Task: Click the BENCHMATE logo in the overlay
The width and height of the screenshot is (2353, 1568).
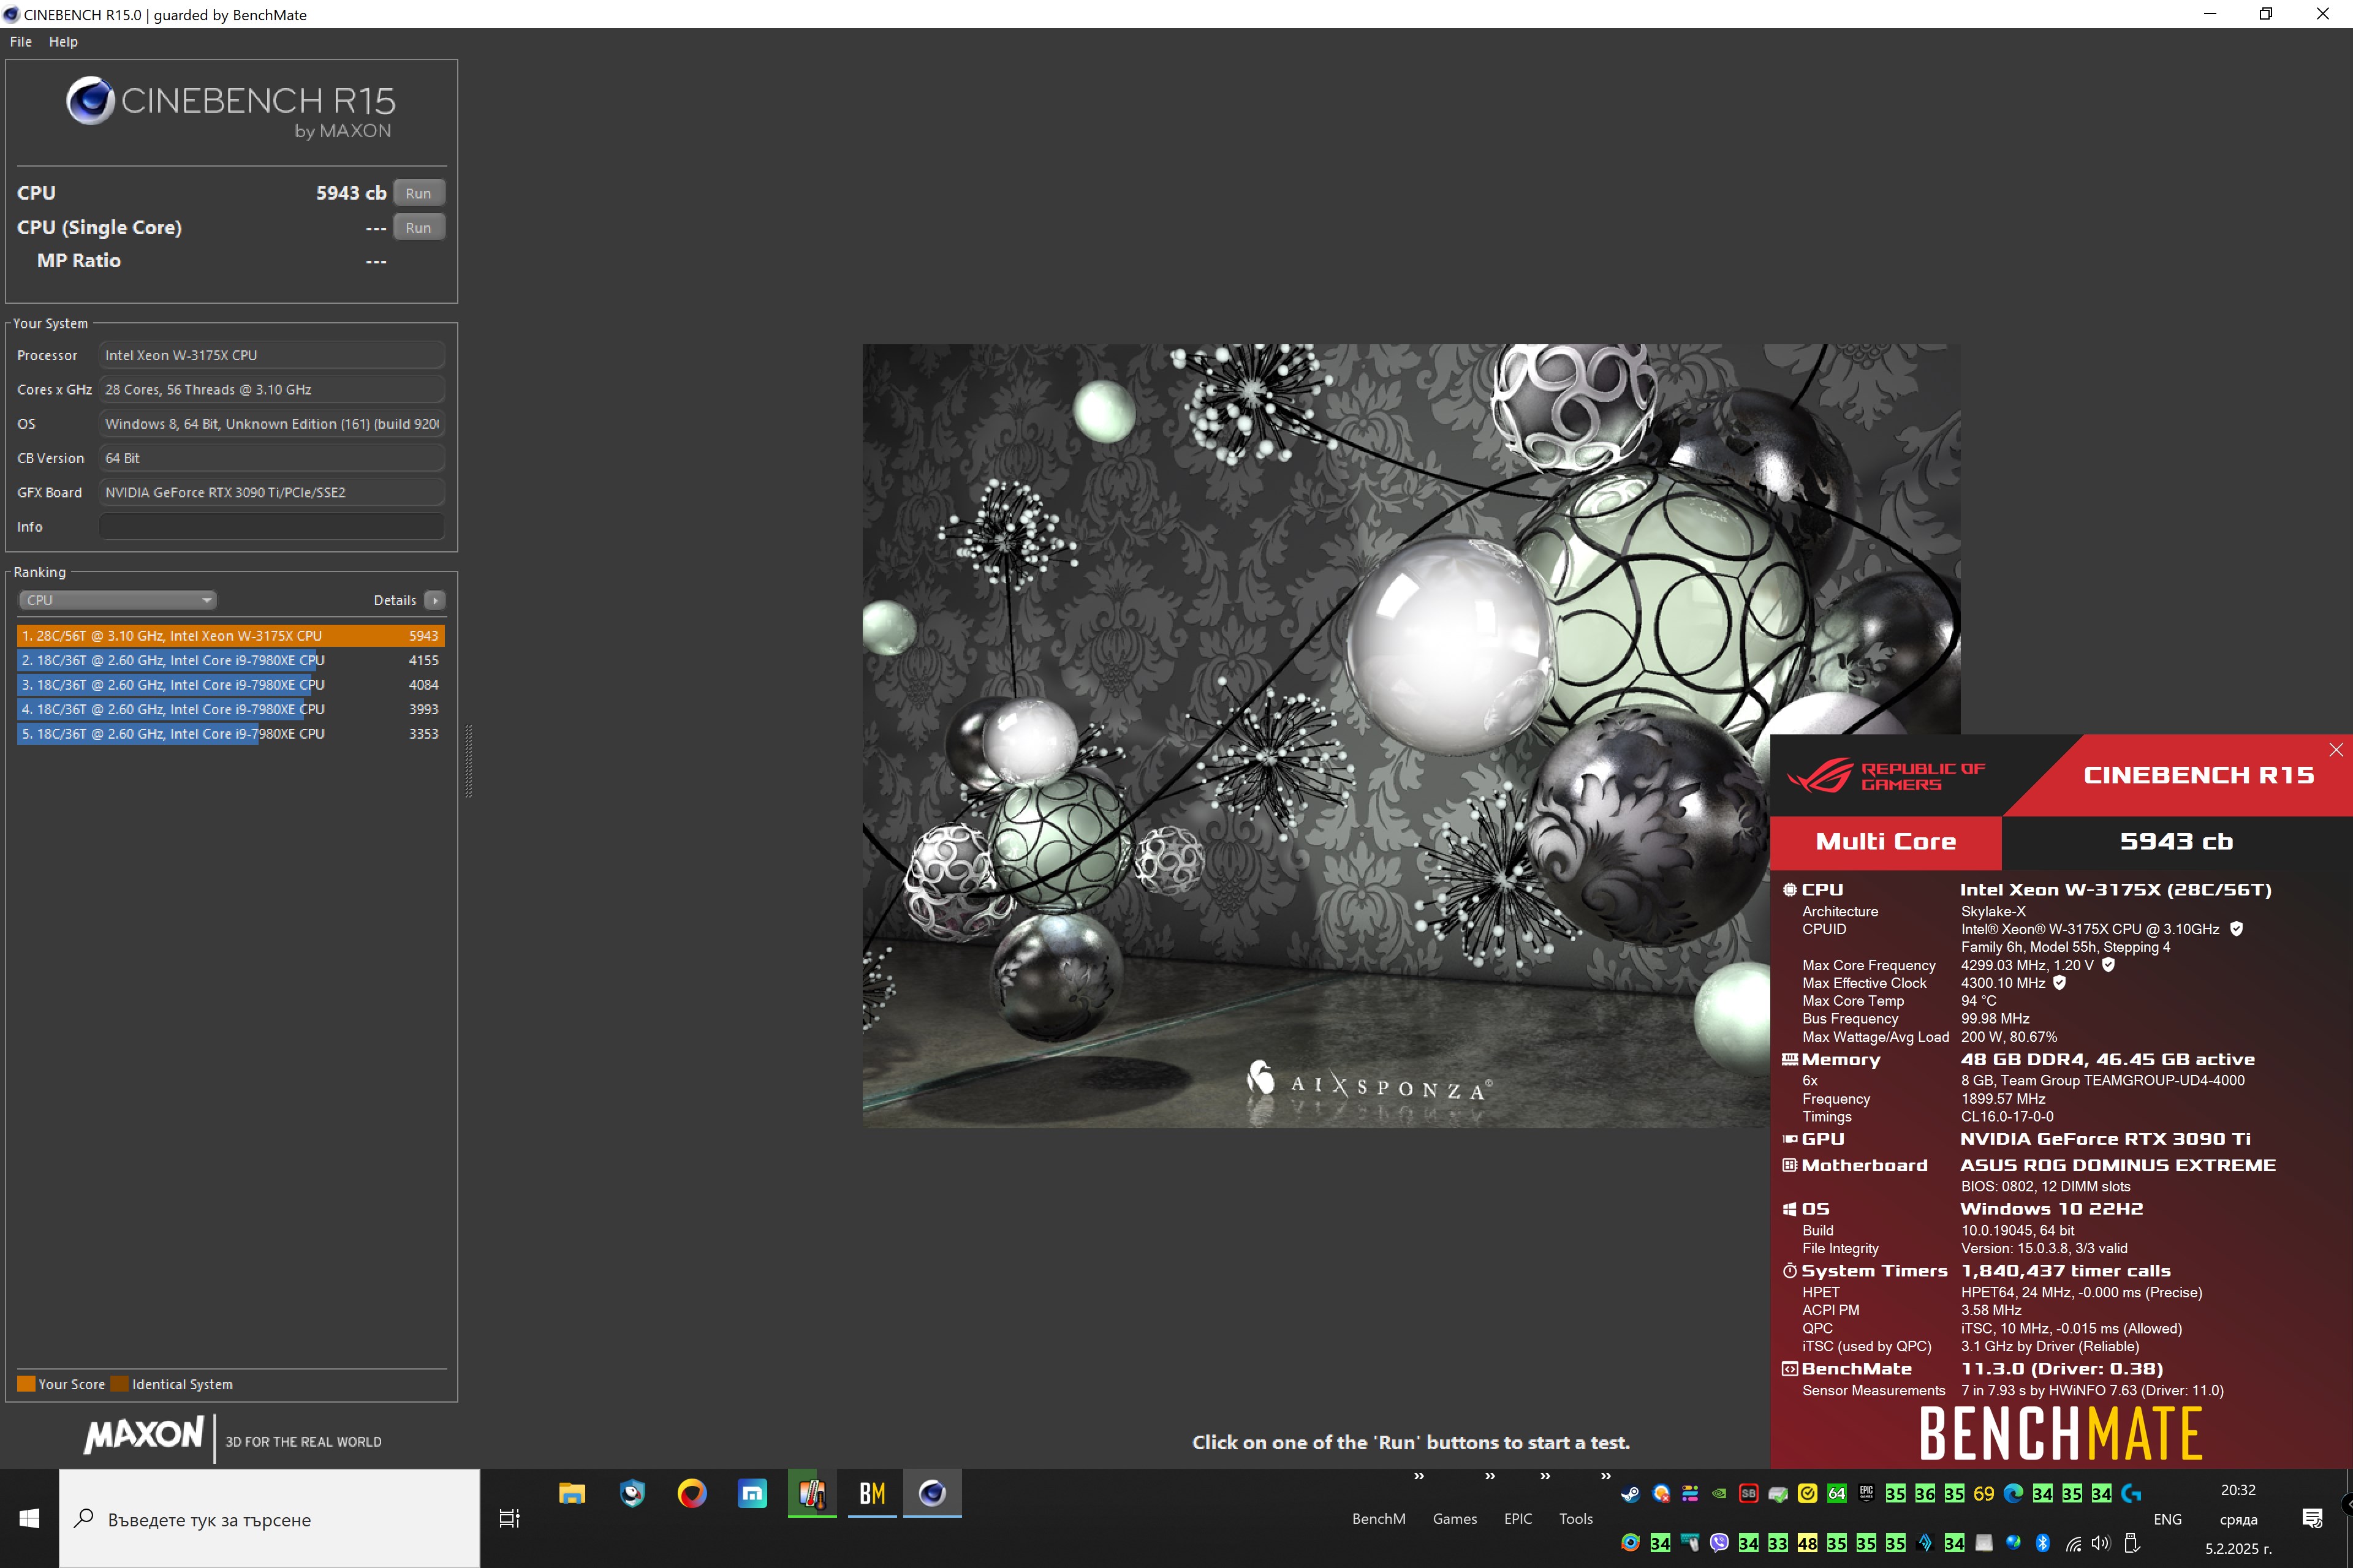Action: pyautogui.click(x=2060, y=1433)
